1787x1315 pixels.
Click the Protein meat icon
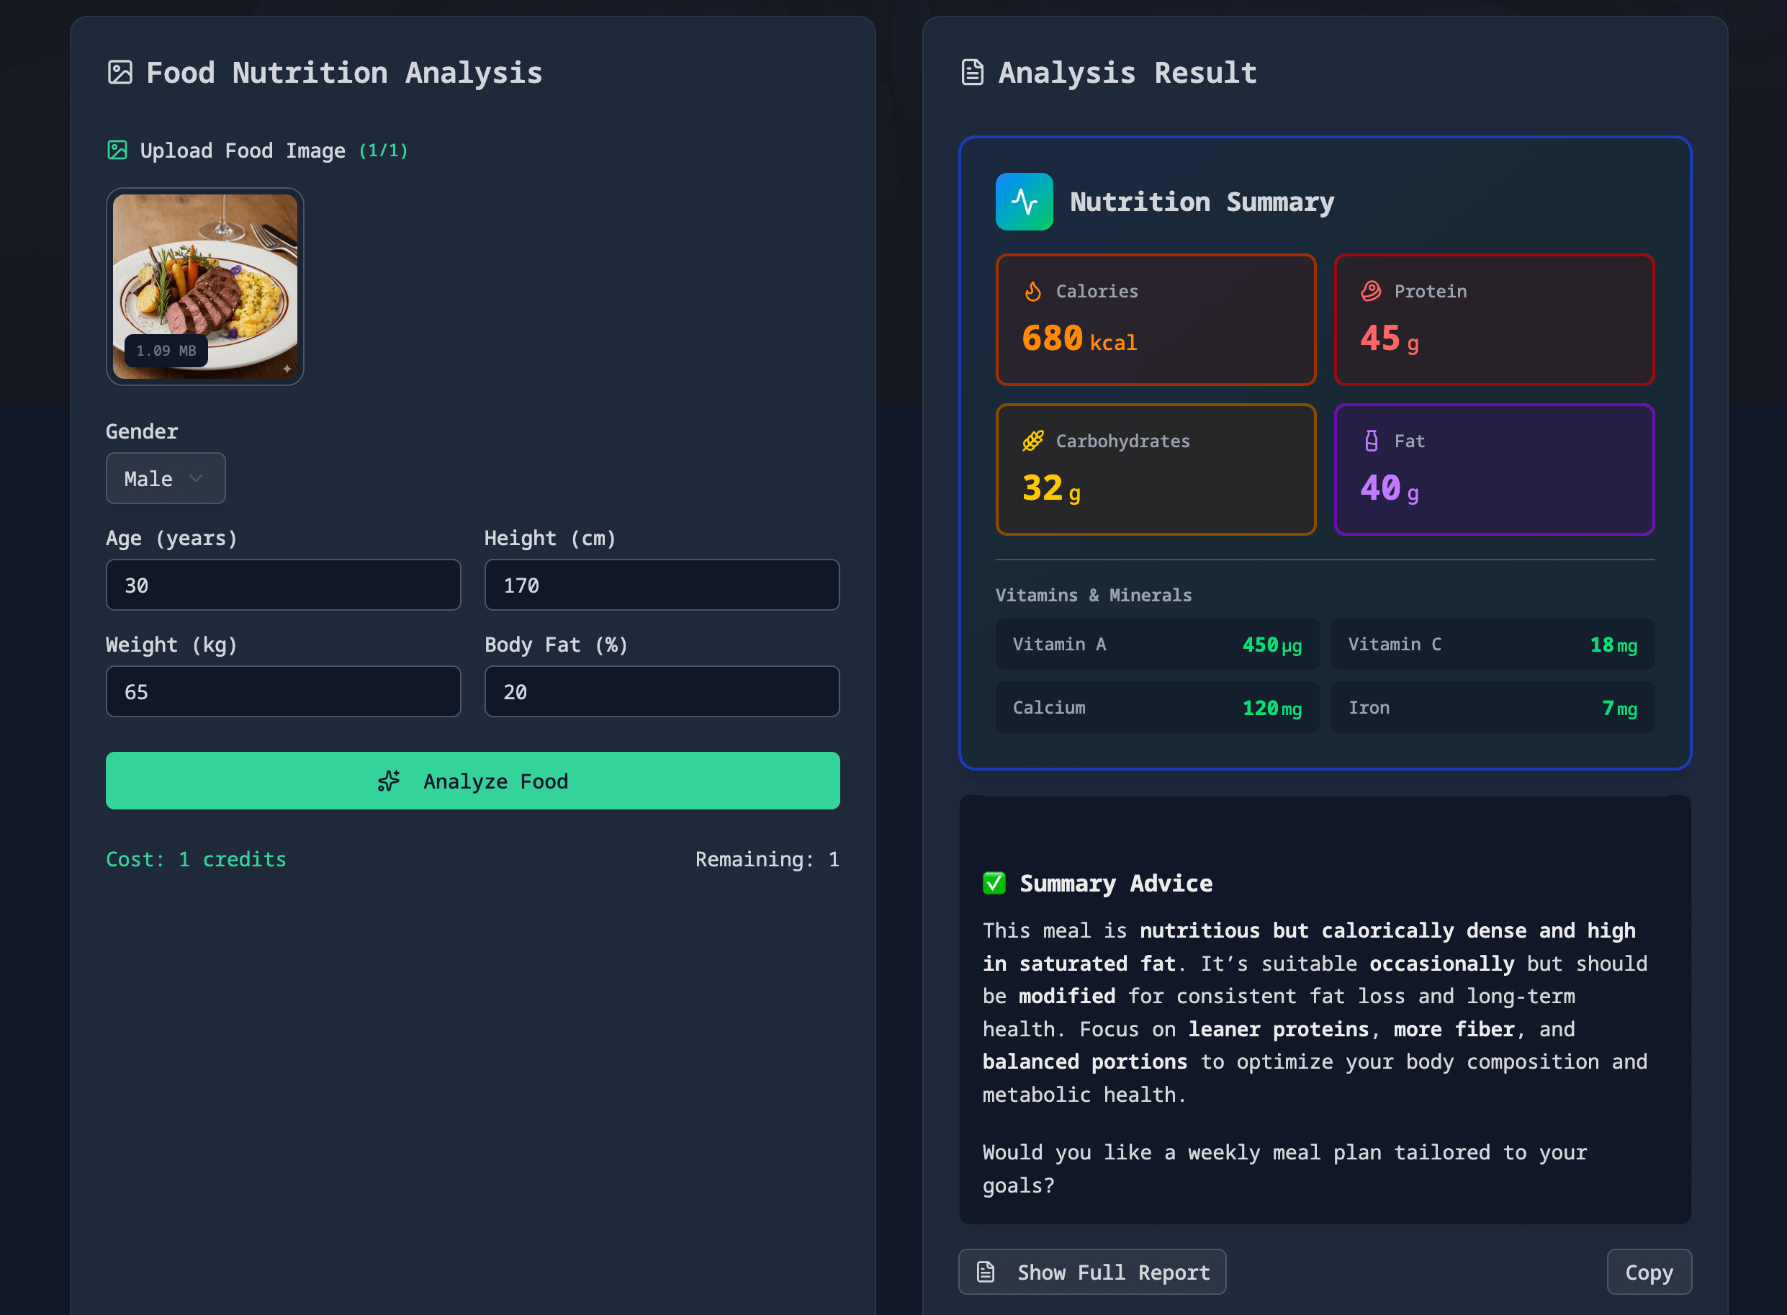[1371, 292]
